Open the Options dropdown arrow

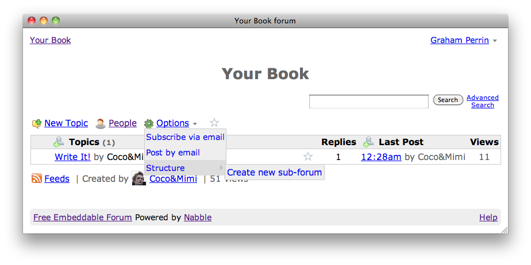tap(195, 124)
